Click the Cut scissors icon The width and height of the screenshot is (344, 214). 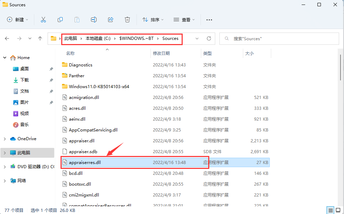43,20
